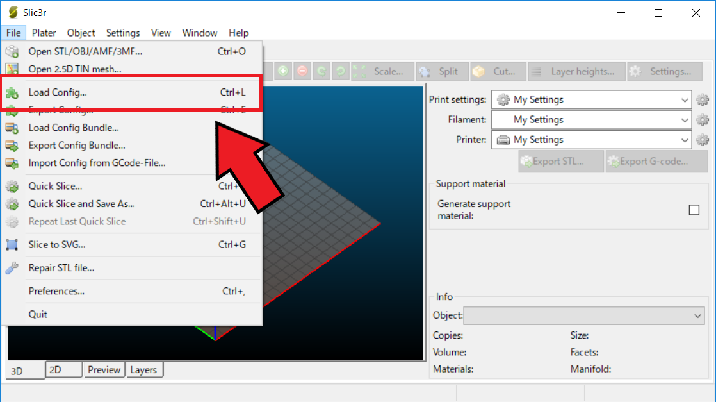Open the Object dropdown in Info
Screen dimensions: 716x402
(584, 315)
